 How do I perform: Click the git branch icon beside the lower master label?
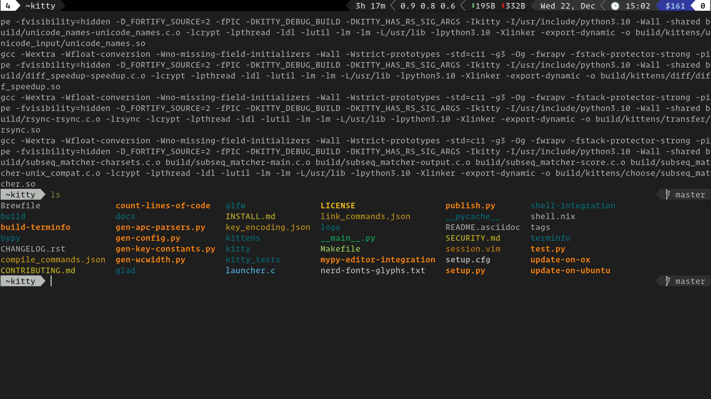[x=668, y=281]
